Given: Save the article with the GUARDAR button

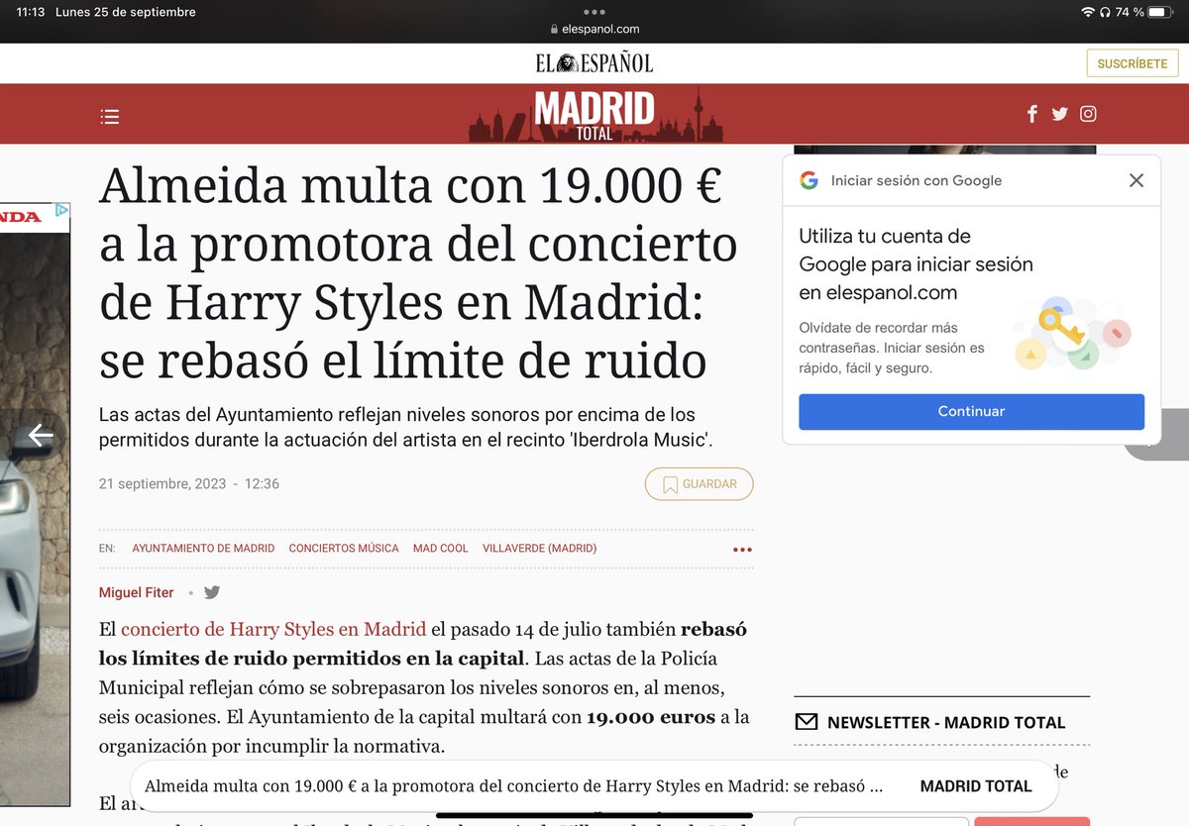Looking at the screenshot, I should point(699,484).
